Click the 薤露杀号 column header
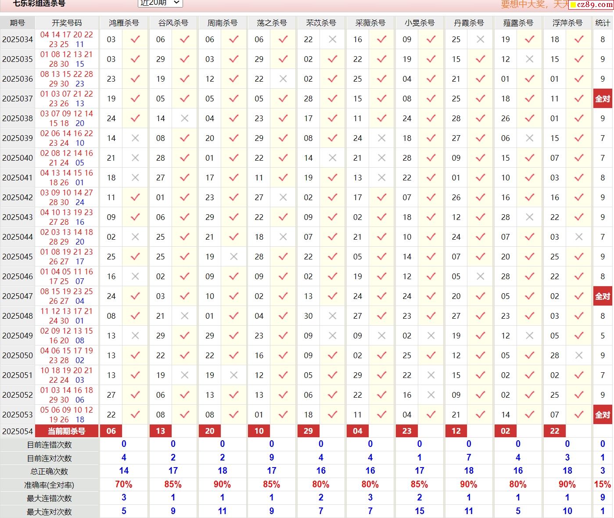This screenshot has height=518, width=614. [x=518, y=23]
